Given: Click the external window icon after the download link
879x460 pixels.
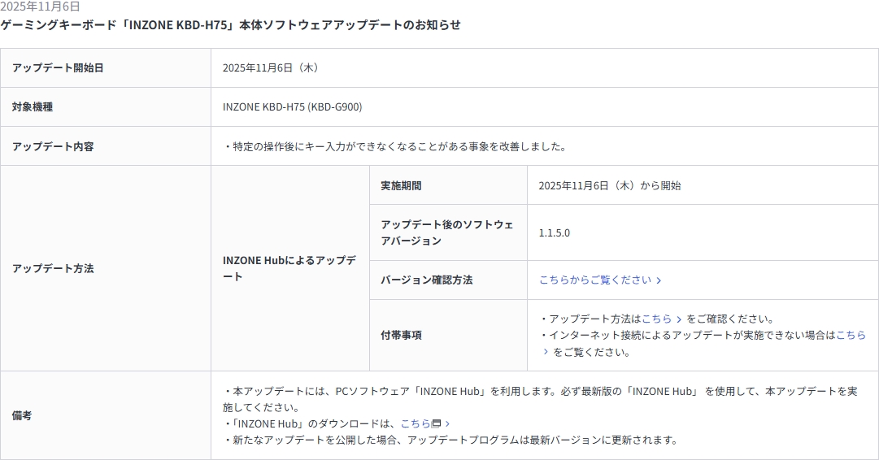Looking at the screenshot, I should coord(437,423).
